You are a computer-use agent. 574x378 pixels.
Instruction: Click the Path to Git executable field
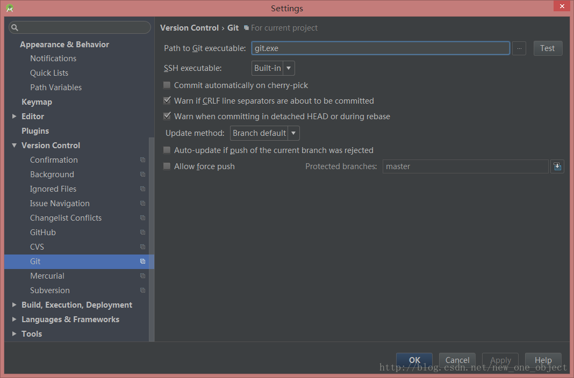coord(381,48)
